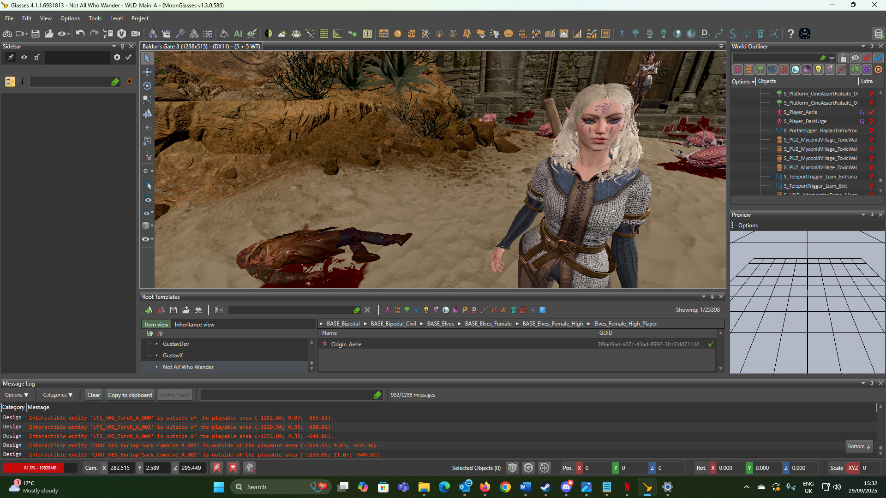886x498 pixels.
Task: Click the binoculars find icon in Root Templates
Action: 198,310
